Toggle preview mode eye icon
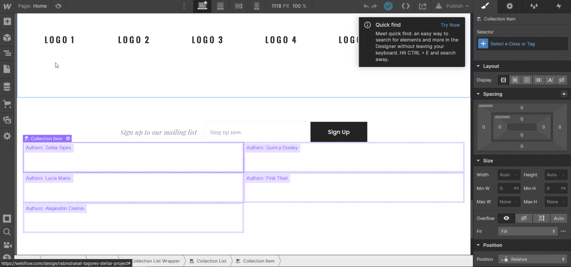The width and height of the screenshot is (571, 267). pyautogui.click(x=58, y=6)
